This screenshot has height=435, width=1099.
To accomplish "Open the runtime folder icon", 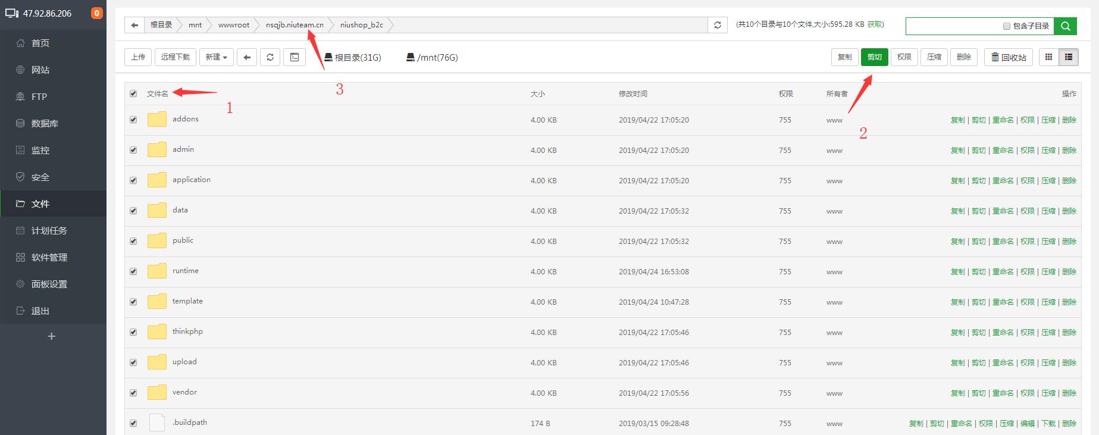I will coord(157,271).
